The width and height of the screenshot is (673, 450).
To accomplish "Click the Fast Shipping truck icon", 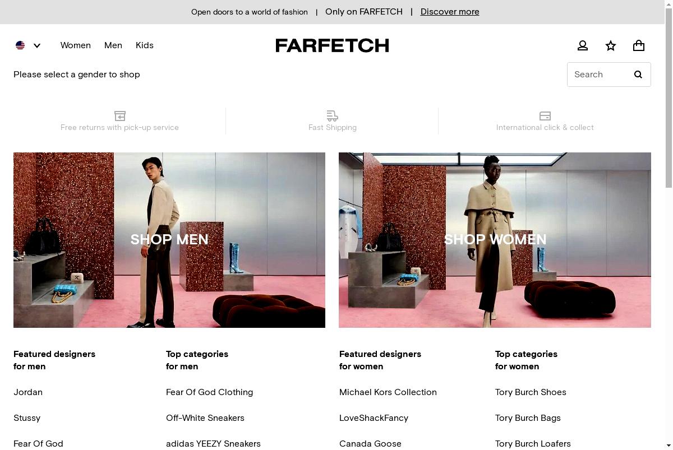I will click(x=333, y=116).
